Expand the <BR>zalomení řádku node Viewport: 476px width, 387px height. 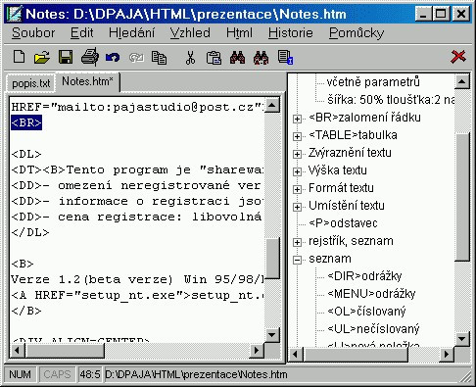pos(297,119)
